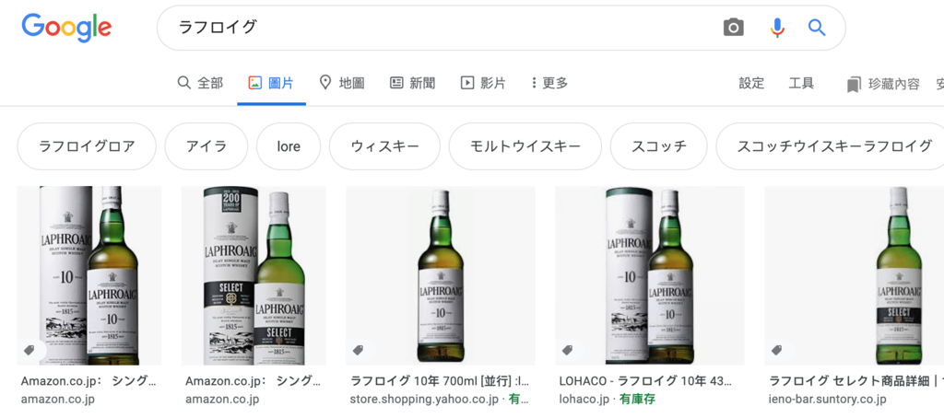The image size is (944, 418).
Task: Click the lohaco.jp source link
Action: pos(584,399)
